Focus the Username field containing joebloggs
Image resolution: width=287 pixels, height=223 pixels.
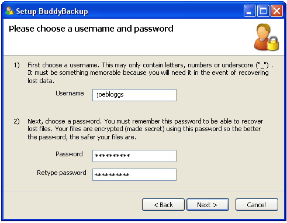pos(134,95)
